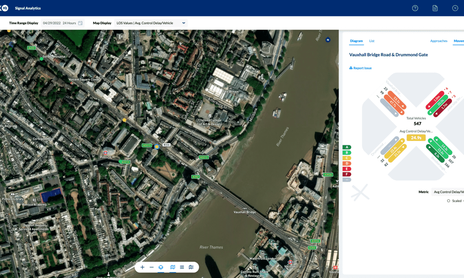Switch to the Approaches tab
Screen dimensions: 464x278
click(439, 41)
